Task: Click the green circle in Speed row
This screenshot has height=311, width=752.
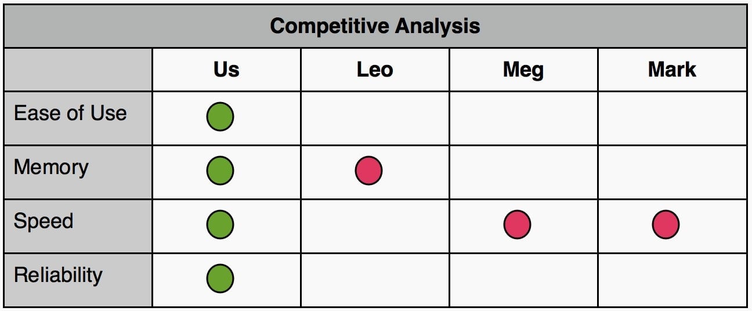Action: 220,225
